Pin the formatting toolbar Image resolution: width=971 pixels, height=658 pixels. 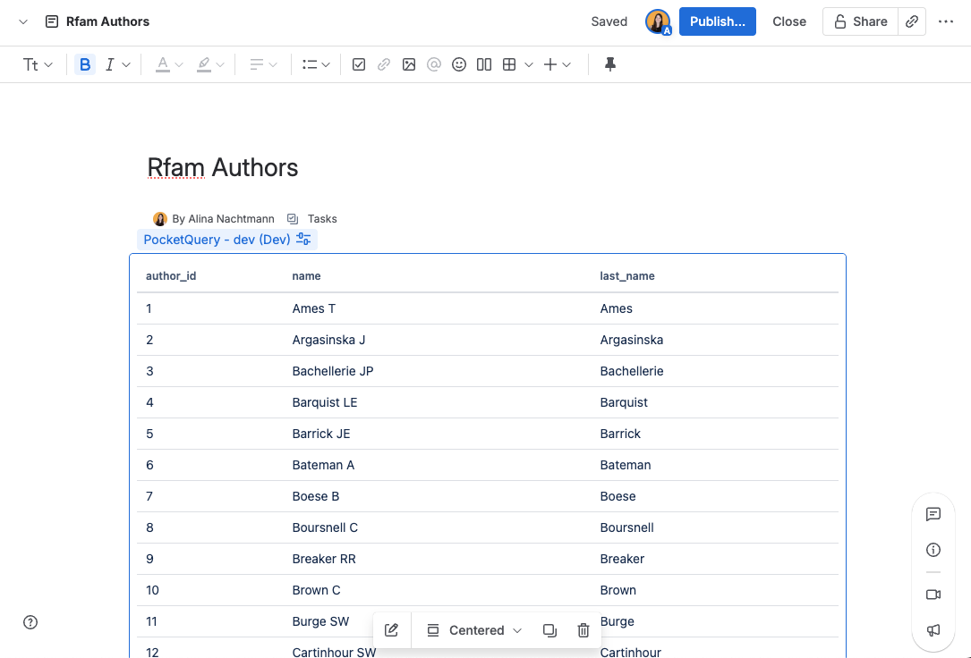(609, 63)
